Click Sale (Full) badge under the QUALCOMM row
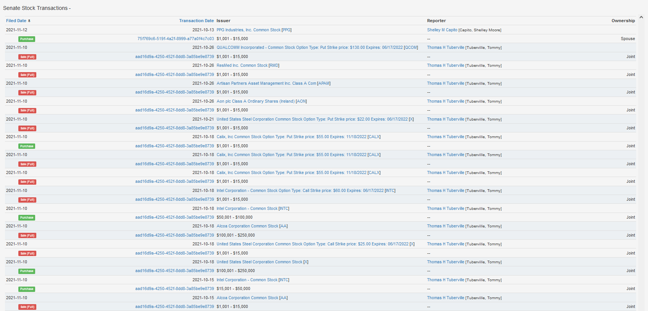The height and width of the screenshot is (311, 648). [27, 57]
